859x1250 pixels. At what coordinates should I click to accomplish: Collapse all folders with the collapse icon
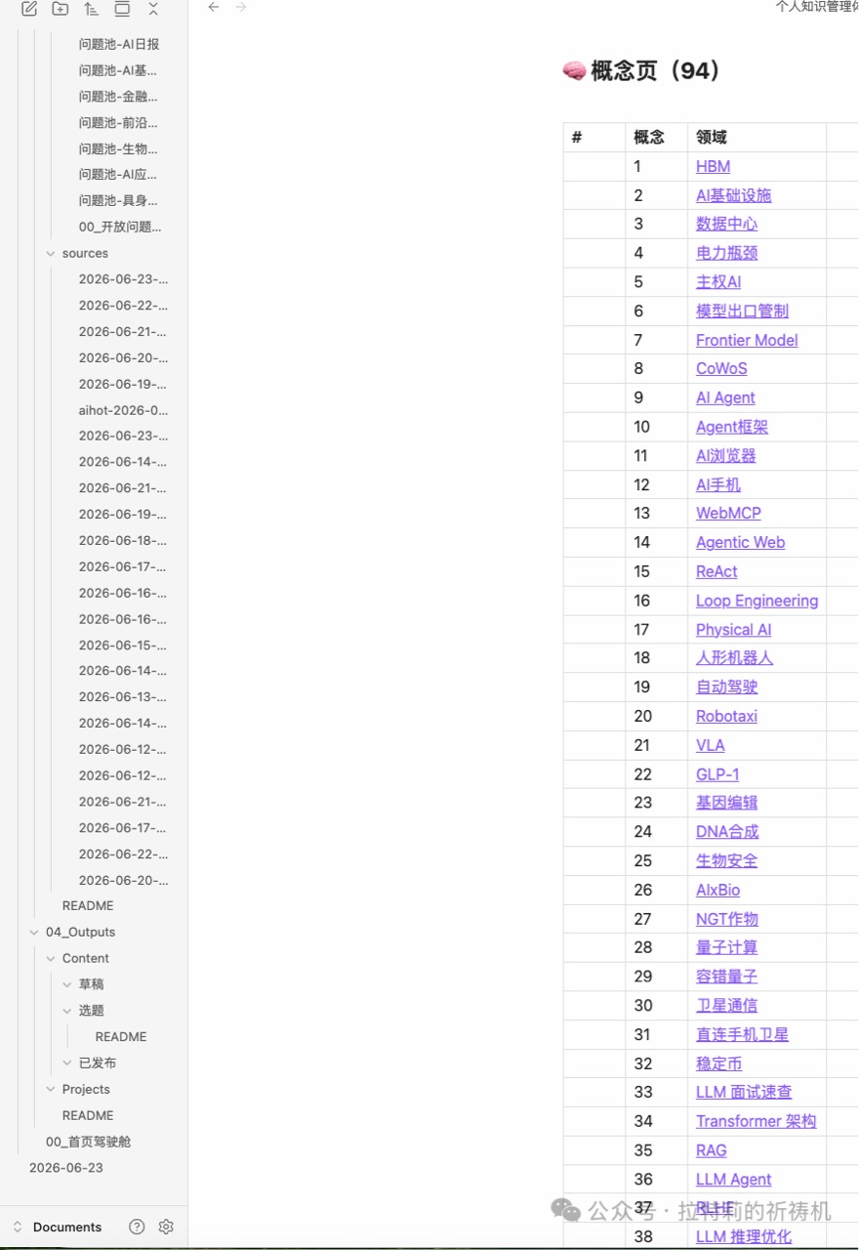point(153,9)
